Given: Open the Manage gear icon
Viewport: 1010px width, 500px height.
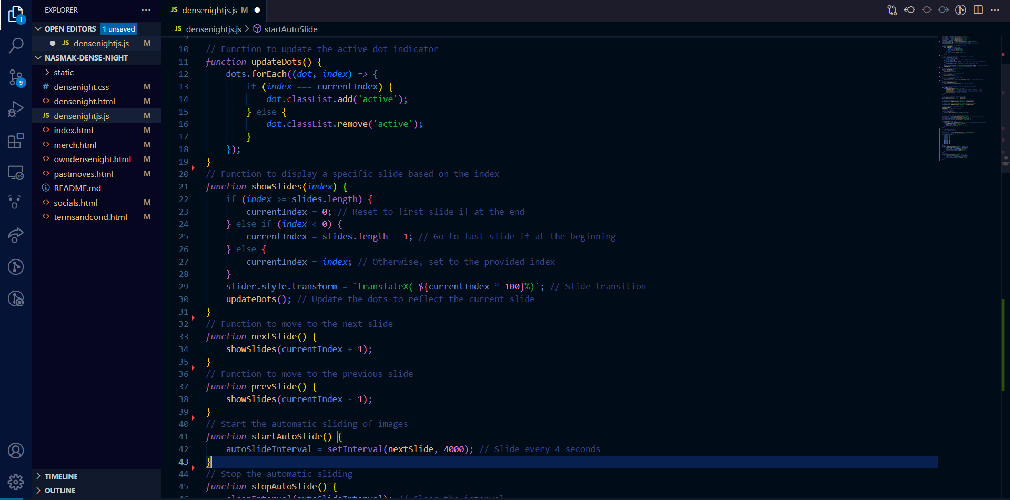Looking at the screenshot, I should pyautogui.click(x=16, y=482).
